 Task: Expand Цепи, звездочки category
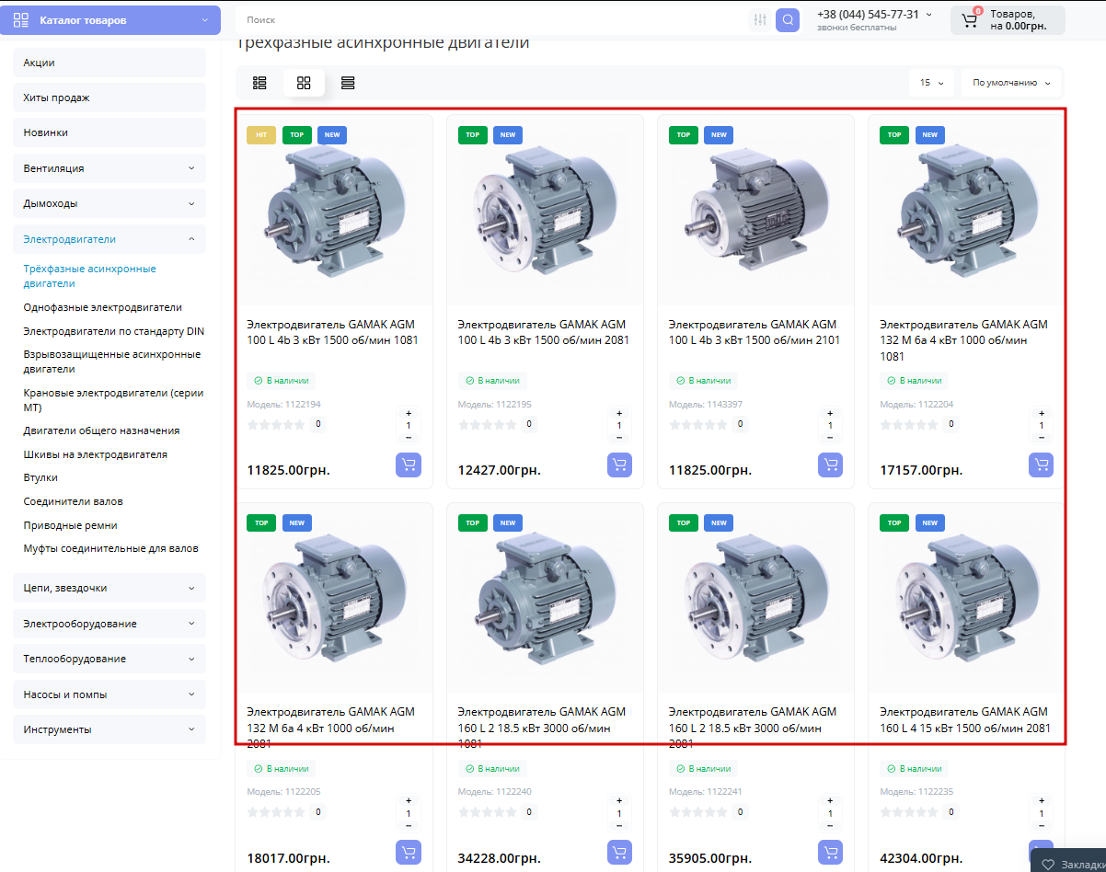[x=191, y=588]
